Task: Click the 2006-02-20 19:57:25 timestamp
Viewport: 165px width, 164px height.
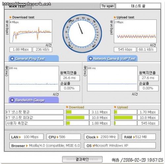Action: 143,160
